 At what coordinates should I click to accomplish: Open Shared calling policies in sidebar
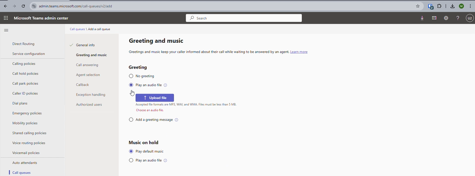point(29,133)
